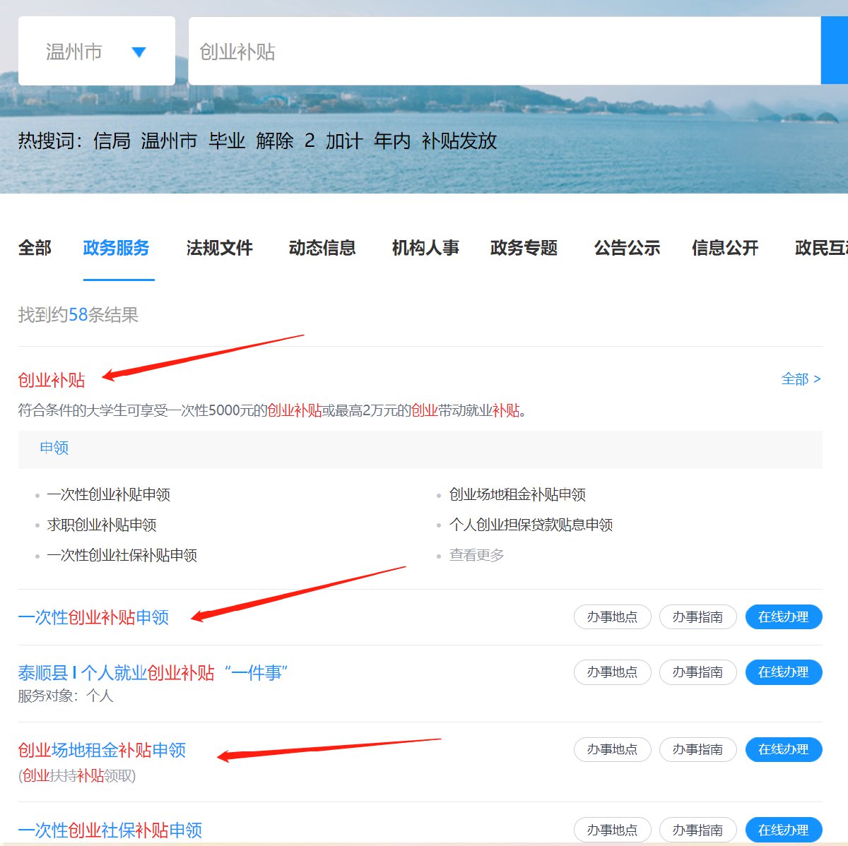Click hot search word 补贴发放
Image resolution: width=848 pixels, height=846 pixels.
(x=459, y=141)
